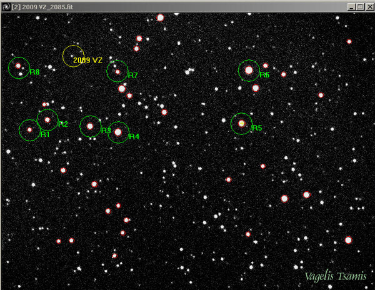Click the window icon in the title bar
375x290 pixels.
pyautogui.click(x=5, y=5)
